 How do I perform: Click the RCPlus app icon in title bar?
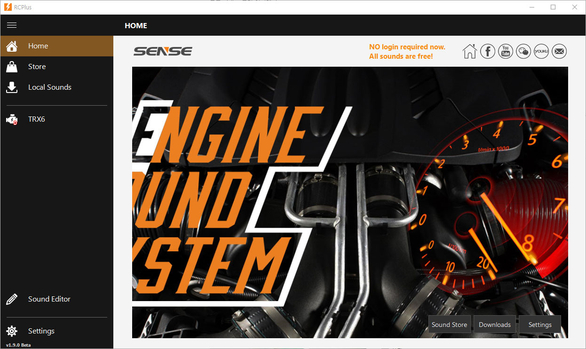8,7
